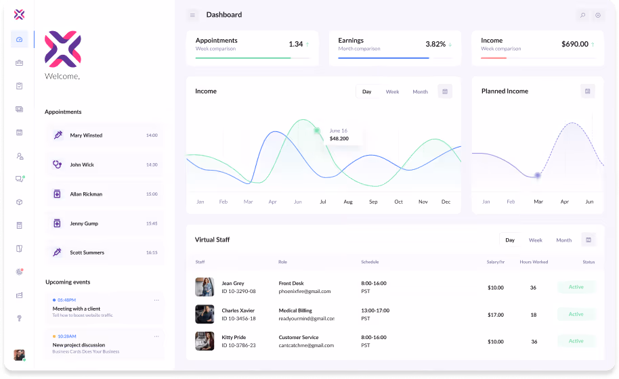
Task: Select the Month tab in Virtual Staff
Action: (x=563, y=240)
